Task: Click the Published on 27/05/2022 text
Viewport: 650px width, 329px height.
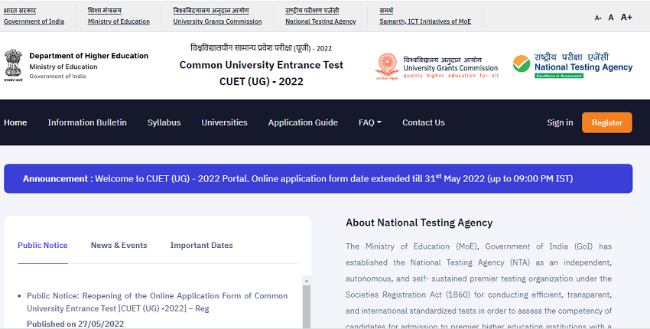Action: tap(76, 324)
